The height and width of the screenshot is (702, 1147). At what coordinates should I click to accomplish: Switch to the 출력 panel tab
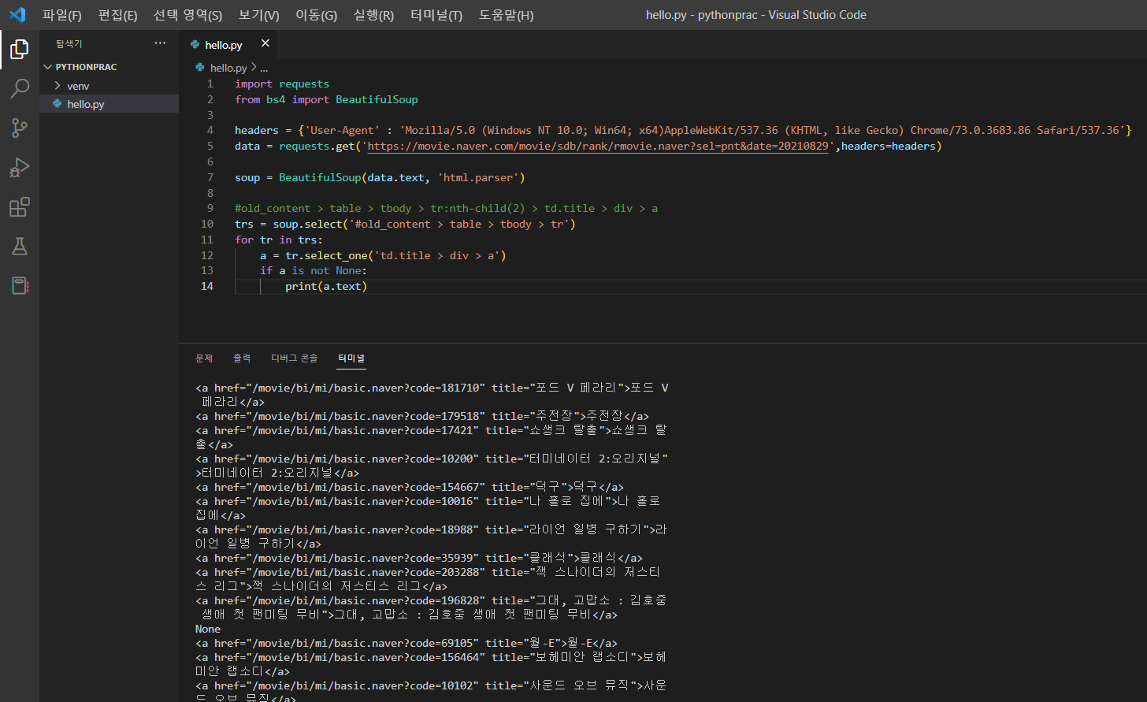pyautogui.click(x=242, y=358)
